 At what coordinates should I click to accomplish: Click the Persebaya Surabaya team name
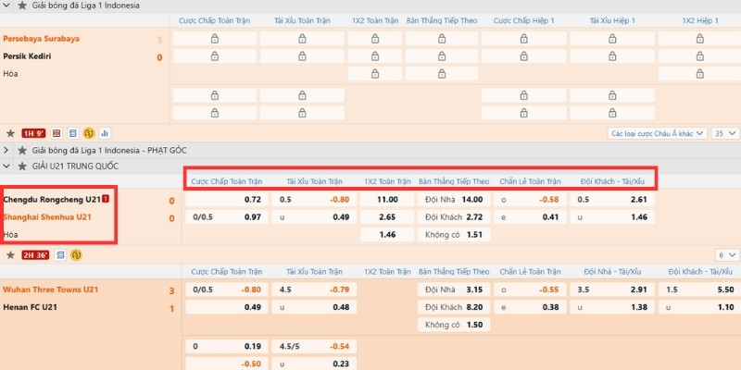(x=41, y=39)
